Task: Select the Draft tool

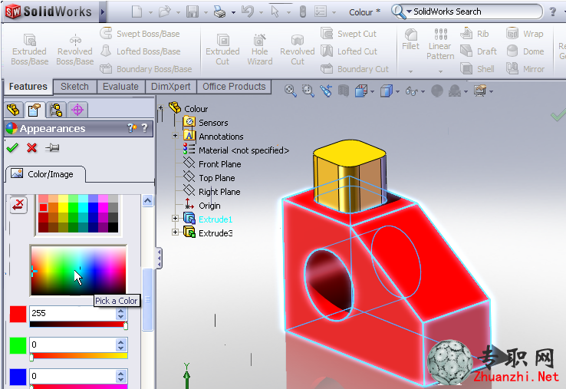Action: tap(479, 51)
